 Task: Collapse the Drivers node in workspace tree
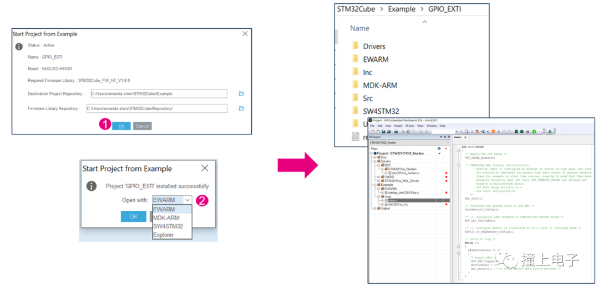375,161
